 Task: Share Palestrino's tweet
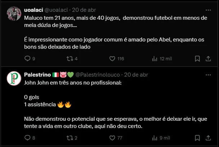point(208,138)
